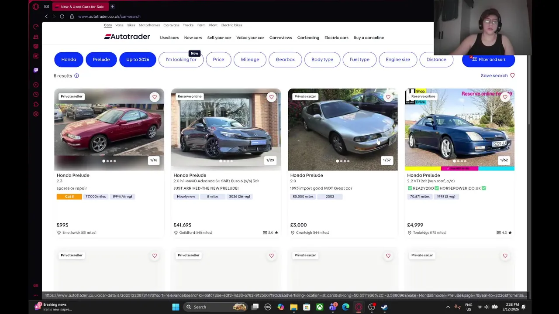Show results info icon next to 8 results
The image size is (559, 314).
(x=76, y=76)
